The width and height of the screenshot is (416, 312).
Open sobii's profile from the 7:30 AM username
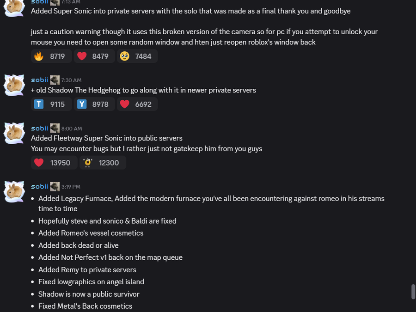tap(40, 80)
